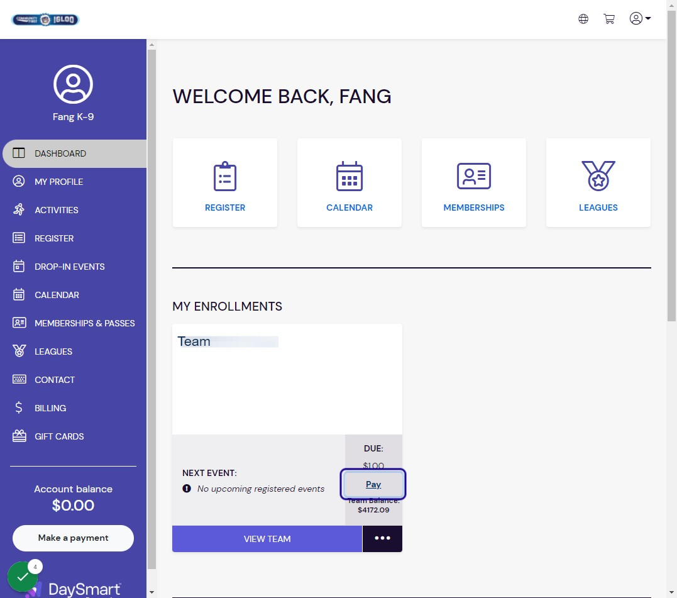The image size is (677, 598).
Task: Click the Drop-In Events calendar icon
Action: click(x=19, y=266)
